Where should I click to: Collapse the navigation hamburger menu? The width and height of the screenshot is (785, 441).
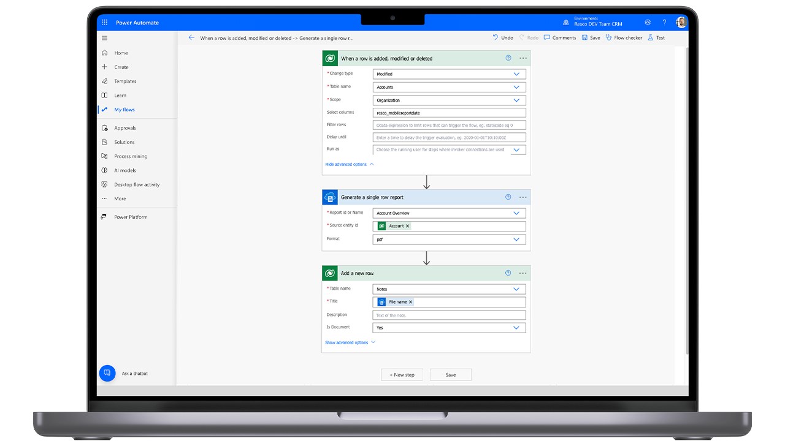pyautogui.click(x=104, y=38)
